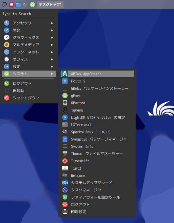The width and height of the screenshot is (174, 223).
Task: Click the マルチメディア category icon
Action: pos(7,45)
